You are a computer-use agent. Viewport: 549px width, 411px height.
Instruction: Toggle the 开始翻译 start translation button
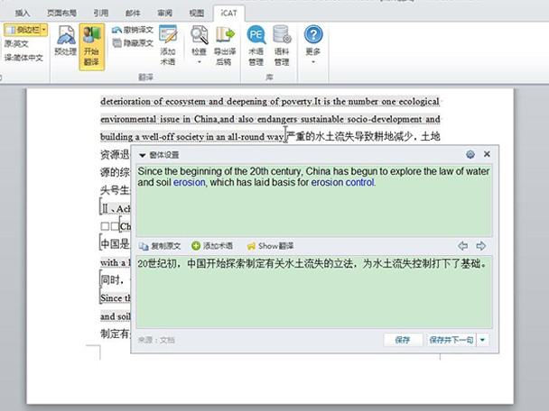91,47
